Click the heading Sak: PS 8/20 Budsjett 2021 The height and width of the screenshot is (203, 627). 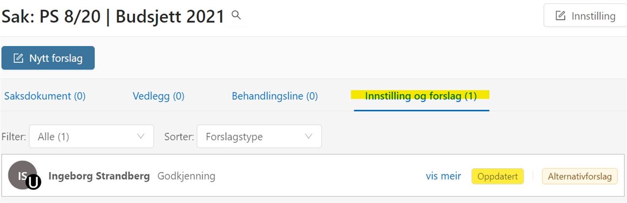tap(113, 17)
